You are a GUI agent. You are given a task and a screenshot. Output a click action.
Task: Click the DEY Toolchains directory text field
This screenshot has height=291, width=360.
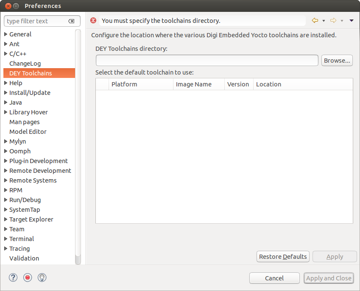(x=207, y=61)
